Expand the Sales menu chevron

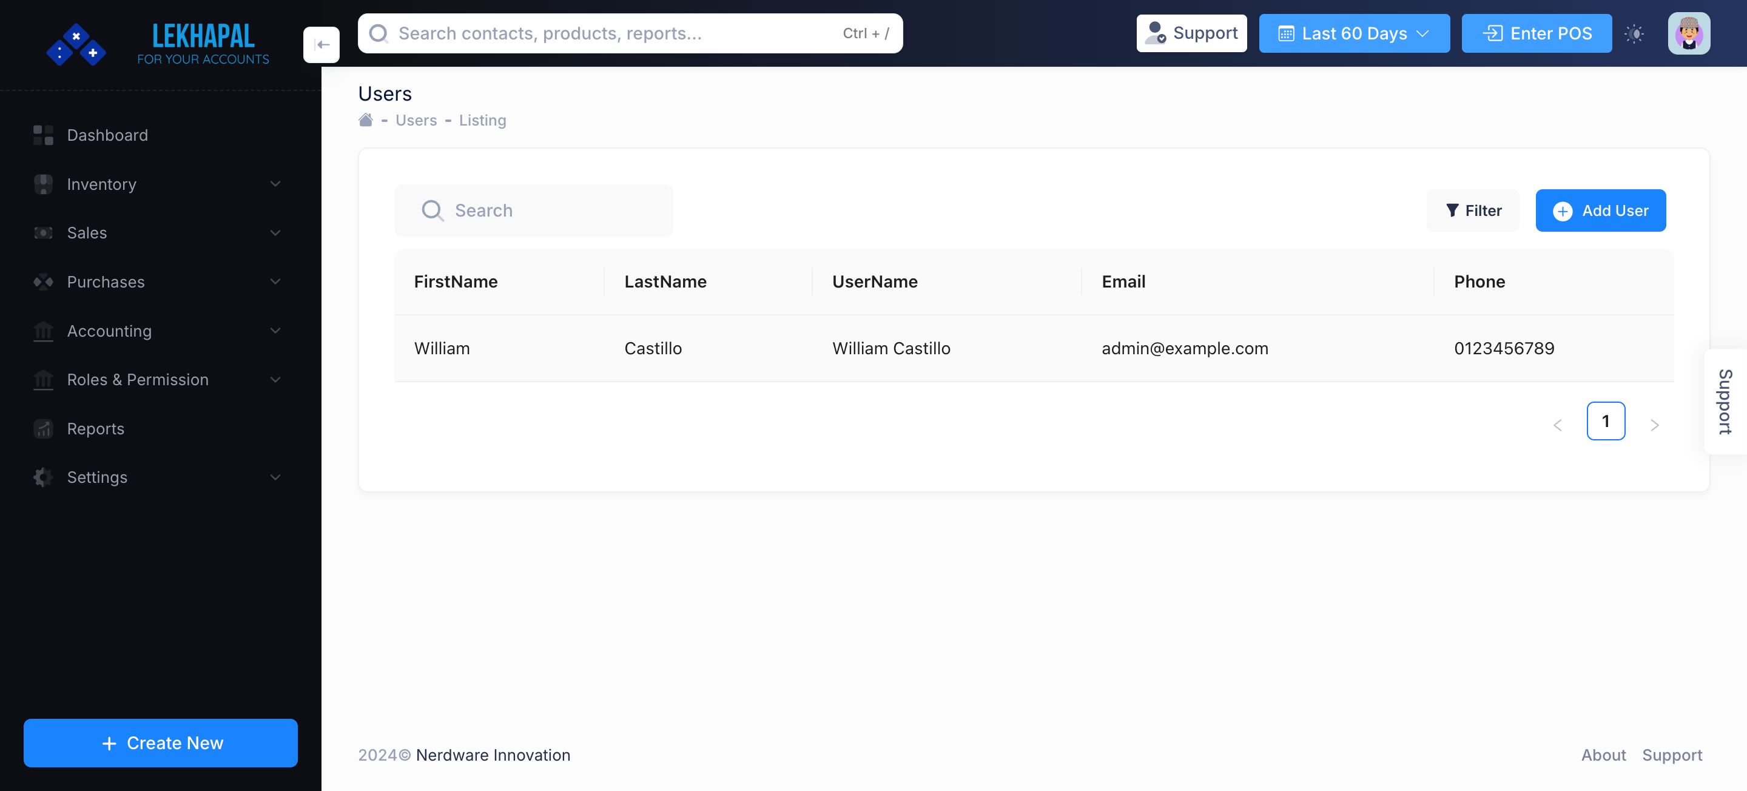pyautogui.click(x=275, y=233)
